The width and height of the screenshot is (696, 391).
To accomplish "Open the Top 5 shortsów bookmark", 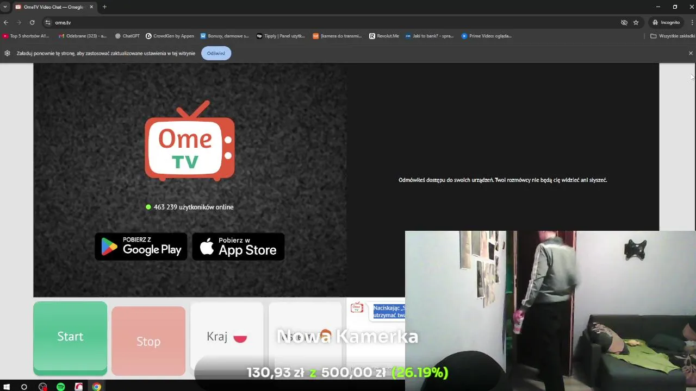I will [26, 36].
